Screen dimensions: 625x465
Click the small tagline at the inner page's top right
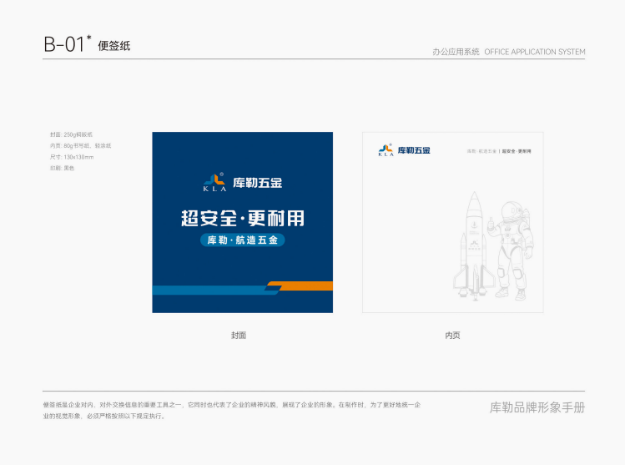pos(499,151)
